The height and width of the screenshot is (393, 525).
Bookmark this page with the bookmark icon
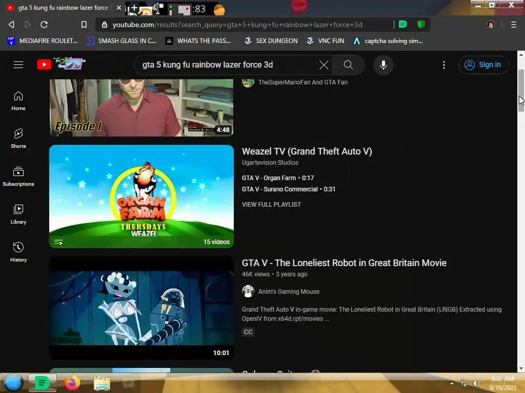(84, 25)
